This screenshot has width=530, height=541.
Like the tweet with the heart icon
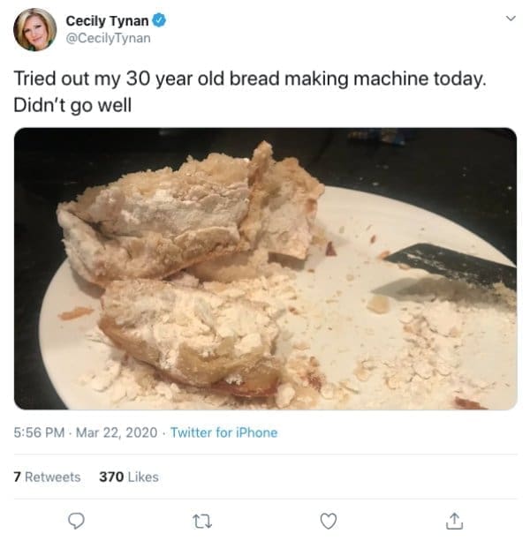[328, 521]
